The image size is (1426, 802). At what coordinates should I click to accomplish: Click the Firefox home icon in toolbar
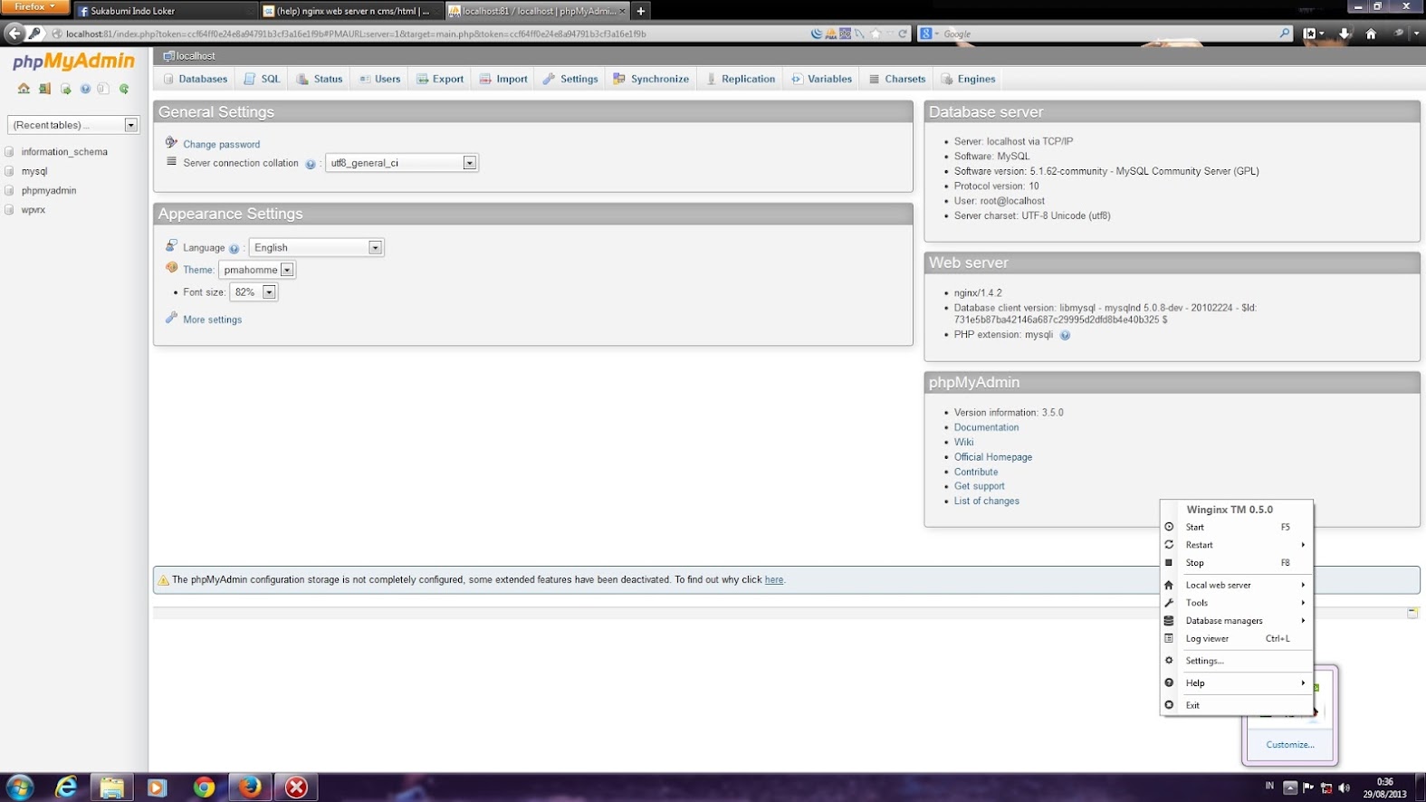coord(1371,33)
